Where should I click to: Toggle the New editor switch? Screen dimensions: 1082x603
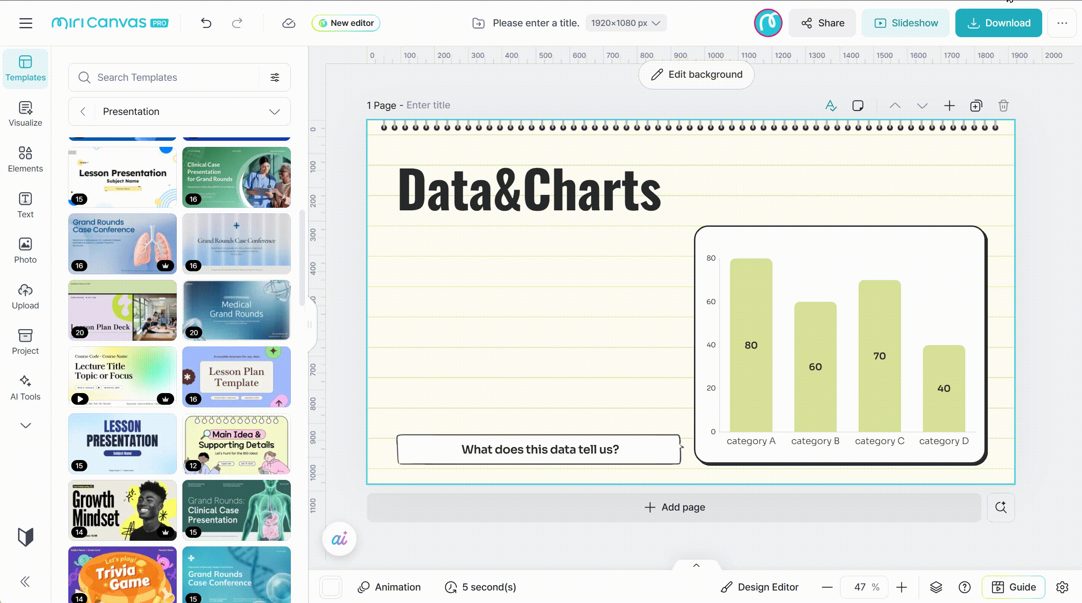(x=346, y=23)
